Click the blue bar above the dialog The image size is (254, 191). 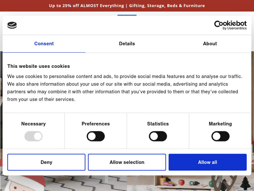(127, 15)
